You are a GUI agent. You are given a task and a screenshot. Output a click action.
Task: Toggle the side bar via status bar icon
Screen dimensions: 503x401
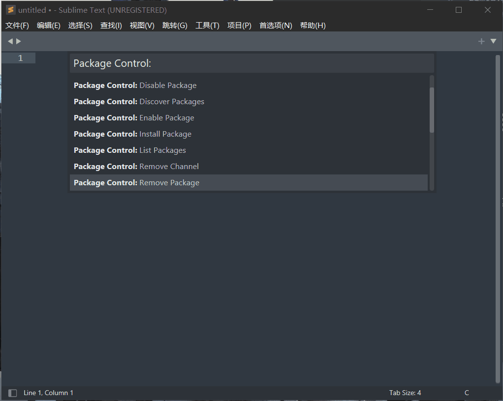click(x=12, y=393)
